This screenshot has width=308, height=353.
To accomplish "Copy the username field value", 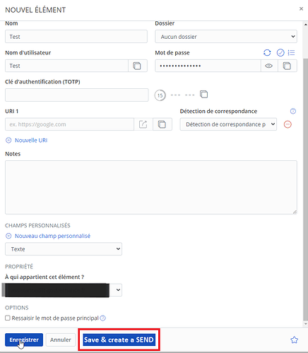I will (x=137, y=66).
